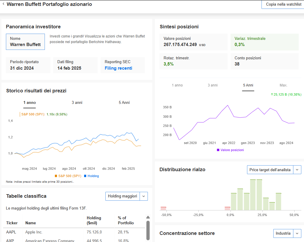Click the scroll-up arrow of holdings table
Image resolution: width=304 pixels, height=242 pixels.
tap(148, 217)
